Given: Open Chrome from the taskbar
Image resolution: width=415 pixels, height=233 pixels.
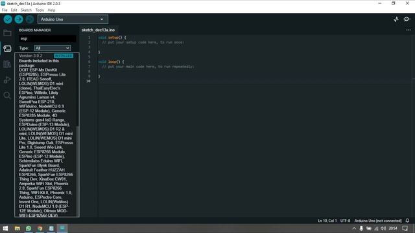Looking at the screenshot, I should (x=40, y=228).
